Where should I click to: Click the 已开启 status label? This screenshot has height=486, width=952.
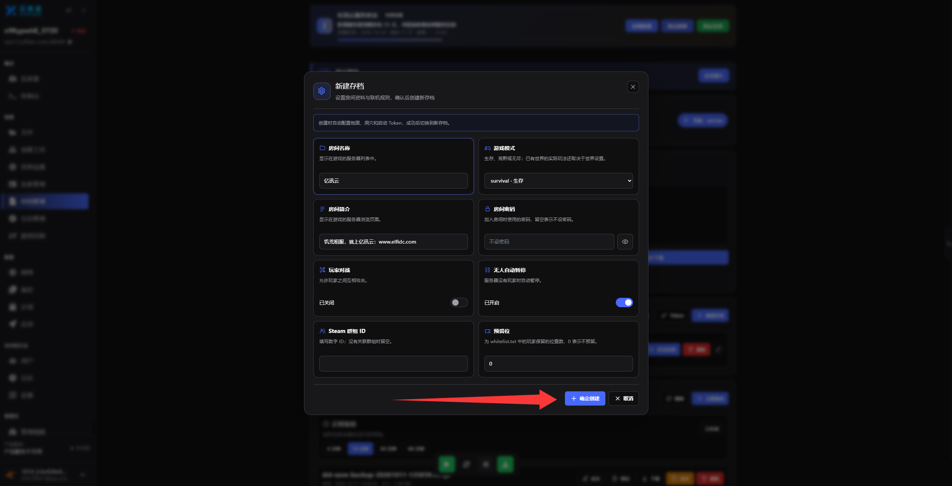click(492, 303)
